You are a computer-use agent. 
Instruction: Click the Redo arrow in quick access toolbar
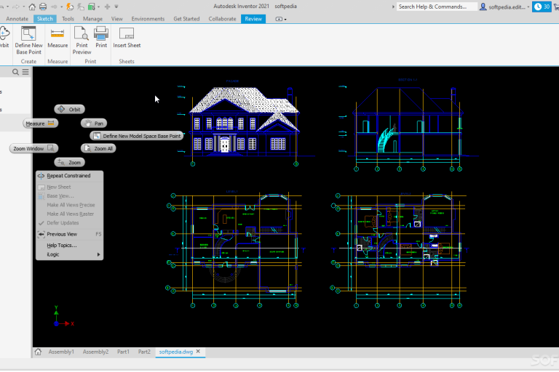[16, 7]
